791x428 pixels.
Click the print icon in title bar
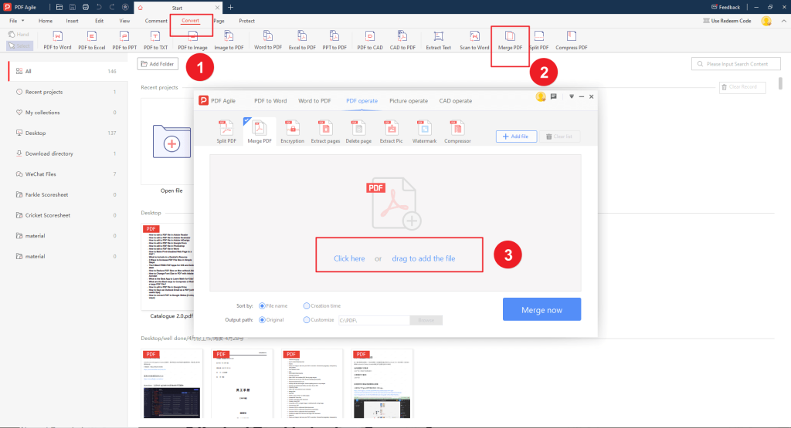point(86,7)
